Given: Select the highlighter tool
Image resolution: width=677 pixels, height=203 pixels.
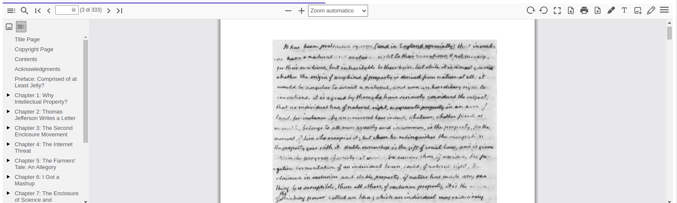Looking at the screenshot, I should point(611,11).
